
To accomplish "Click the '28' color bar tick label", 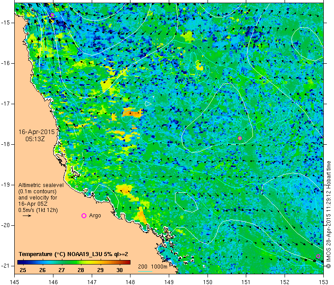I will click(x=81, y=270).
